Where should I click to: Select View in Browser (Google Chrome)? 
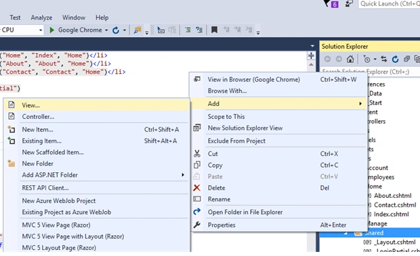pos(278,80)
